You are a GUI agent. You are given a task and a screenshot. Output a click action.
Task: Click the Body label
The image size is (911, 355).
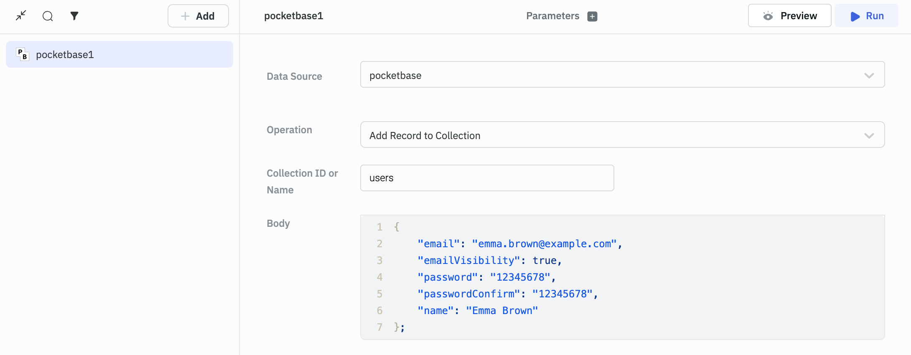278,223
